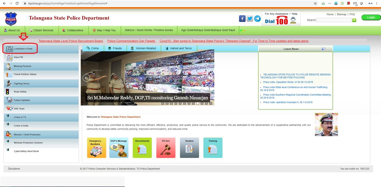Open Crime in TS sidebar item

(41, 117)
